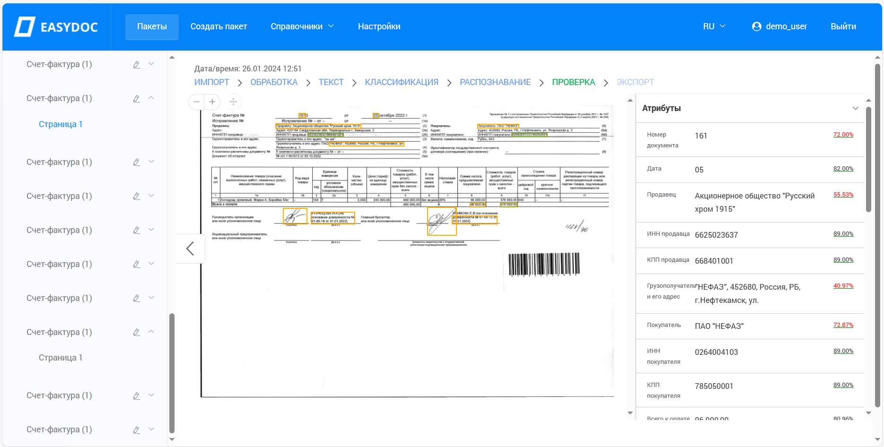
Task: Zoom in on the invoice document
Action: pyautogui.click(x=212, y=102)
